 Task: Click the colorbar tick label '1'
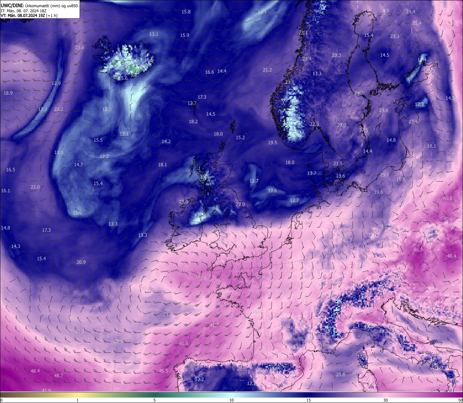(77, 400)
